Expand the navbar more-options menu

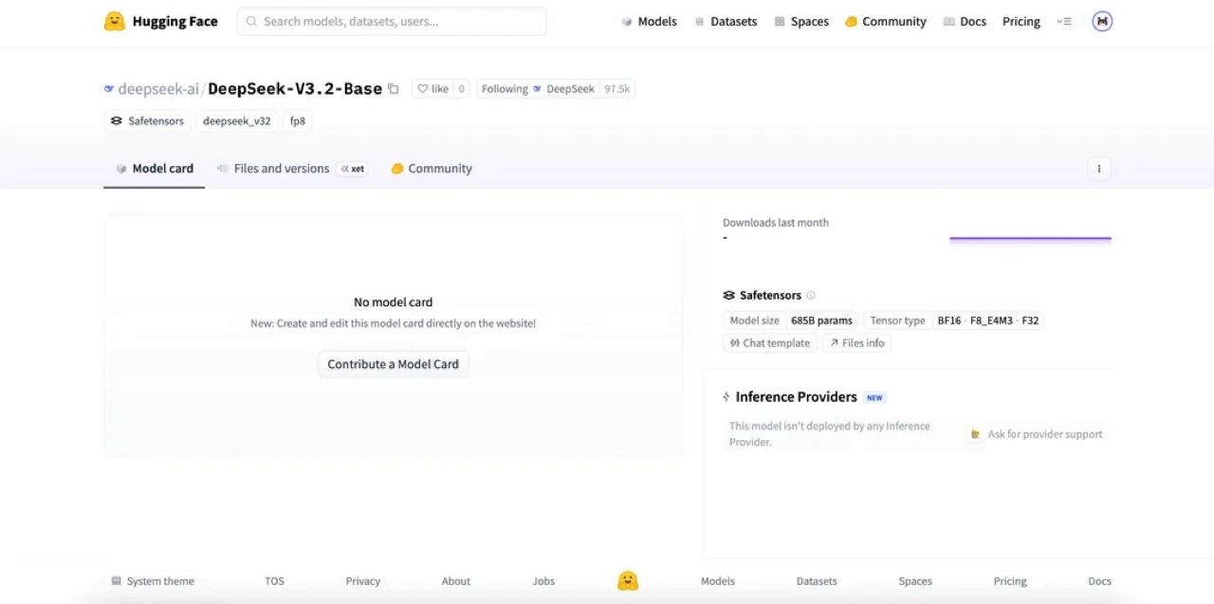[x=1064, y=22]
